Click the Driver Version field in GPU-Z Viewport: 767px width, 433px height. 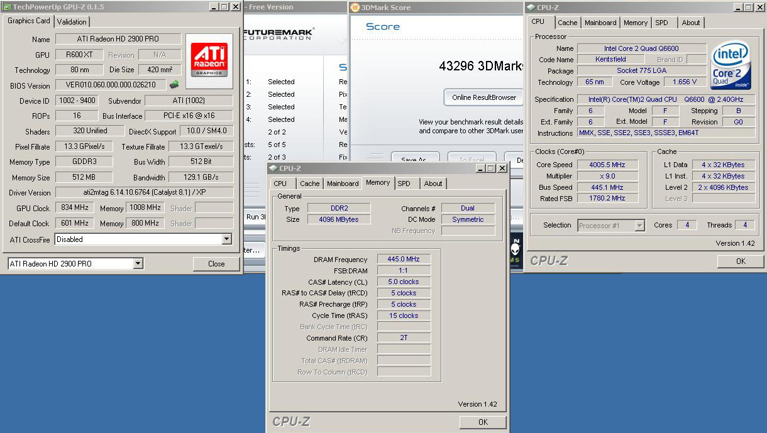[144, 192]
